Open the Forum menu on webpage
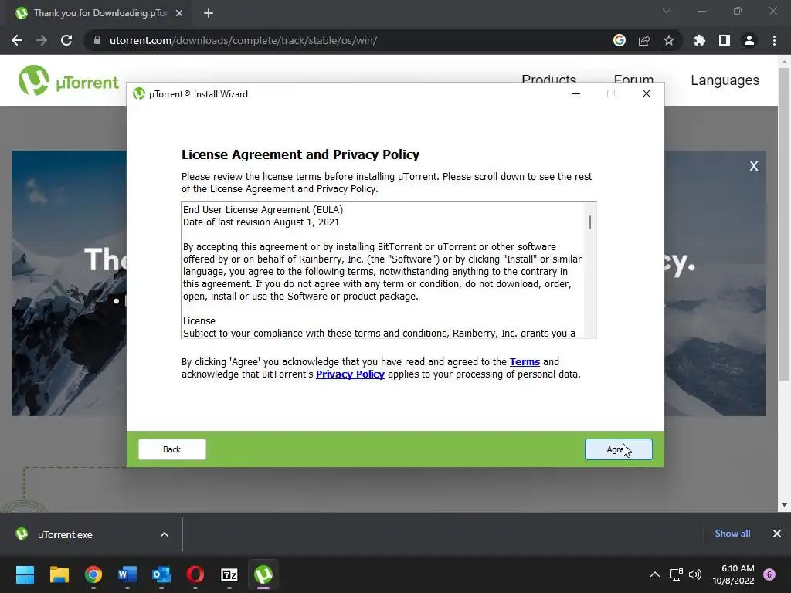 (633, 78)
